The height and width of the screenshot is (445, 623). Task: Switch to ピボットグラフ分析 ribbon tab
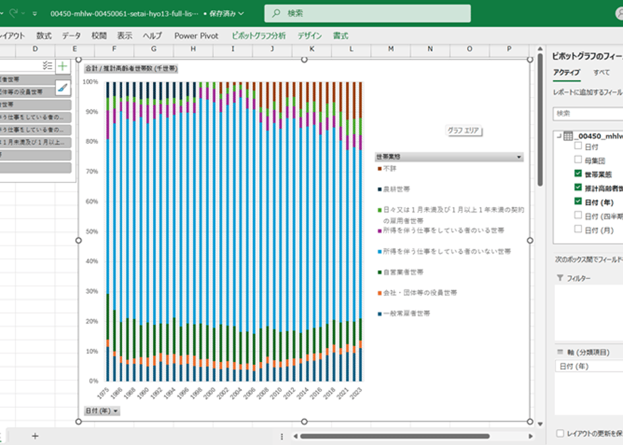point(259,36)
